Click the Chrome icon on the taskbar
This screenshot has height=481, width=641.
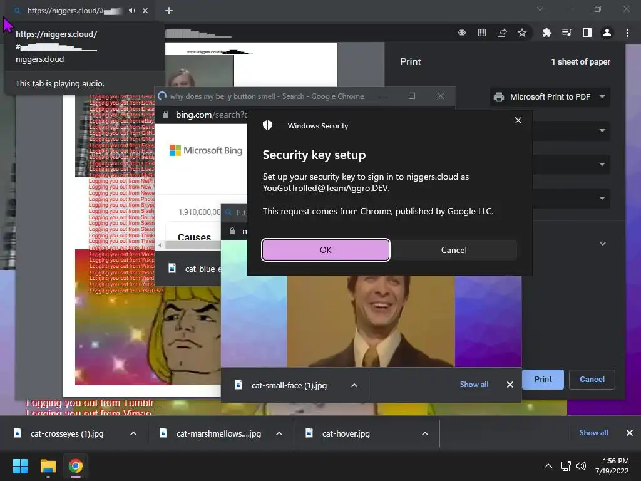point(76,466)
